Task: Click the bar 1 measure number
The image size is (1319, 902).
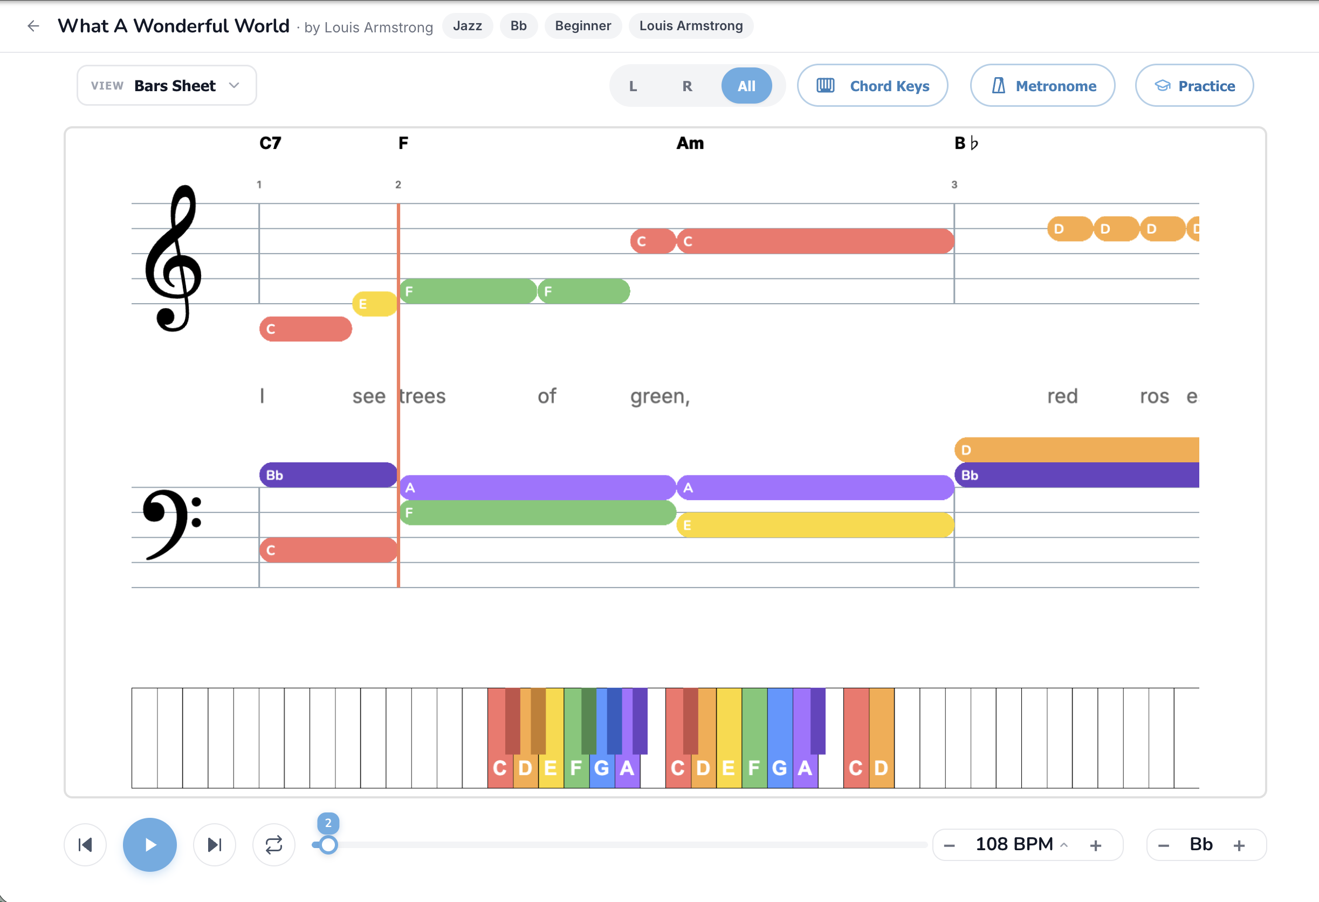Action: (259, 184)
